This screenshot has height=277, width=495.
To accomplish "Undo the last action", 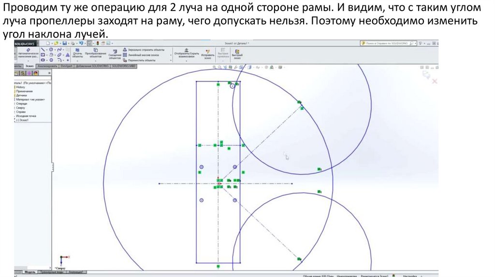I will point(81,43).
